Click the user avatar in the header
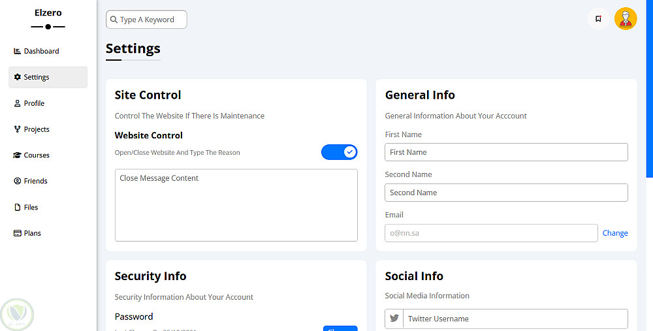This screenshot has width=653, height=331. [x=626, y=19]
